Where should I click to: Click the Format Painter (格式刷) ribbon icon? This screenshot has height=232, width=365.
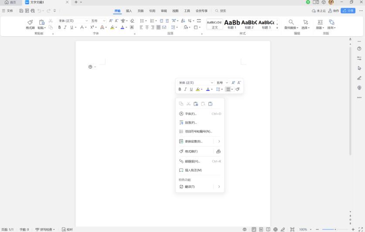[x=30, y=23]
